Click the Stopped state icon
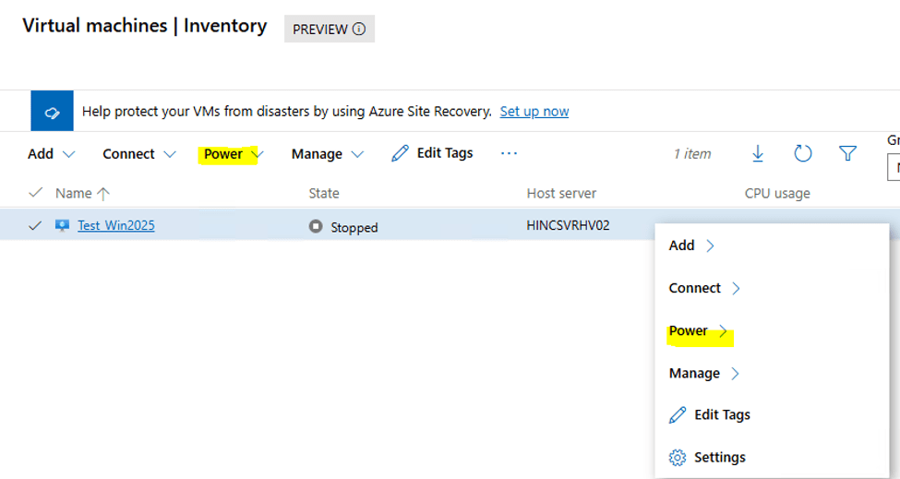Screen dimensions: 900x479 point(315,226)
